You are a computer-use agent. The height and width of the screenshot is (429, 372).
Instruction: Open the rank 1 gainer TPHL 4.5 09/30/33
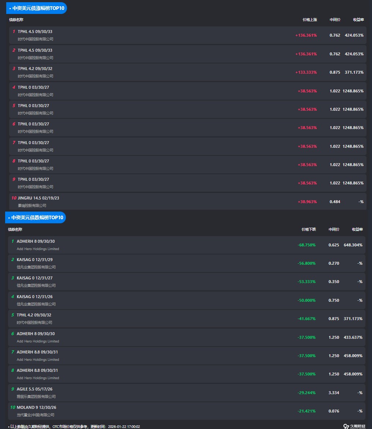pyautogui.click(x=35, y=32)
